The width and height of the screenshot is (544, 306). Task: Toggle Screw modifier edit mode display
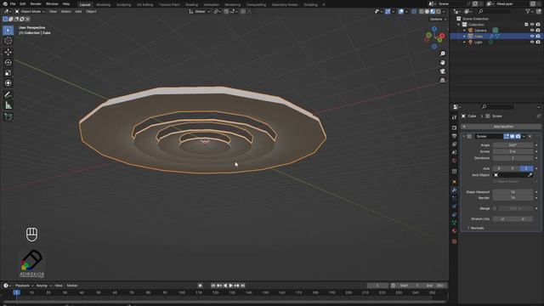(507, 136)
